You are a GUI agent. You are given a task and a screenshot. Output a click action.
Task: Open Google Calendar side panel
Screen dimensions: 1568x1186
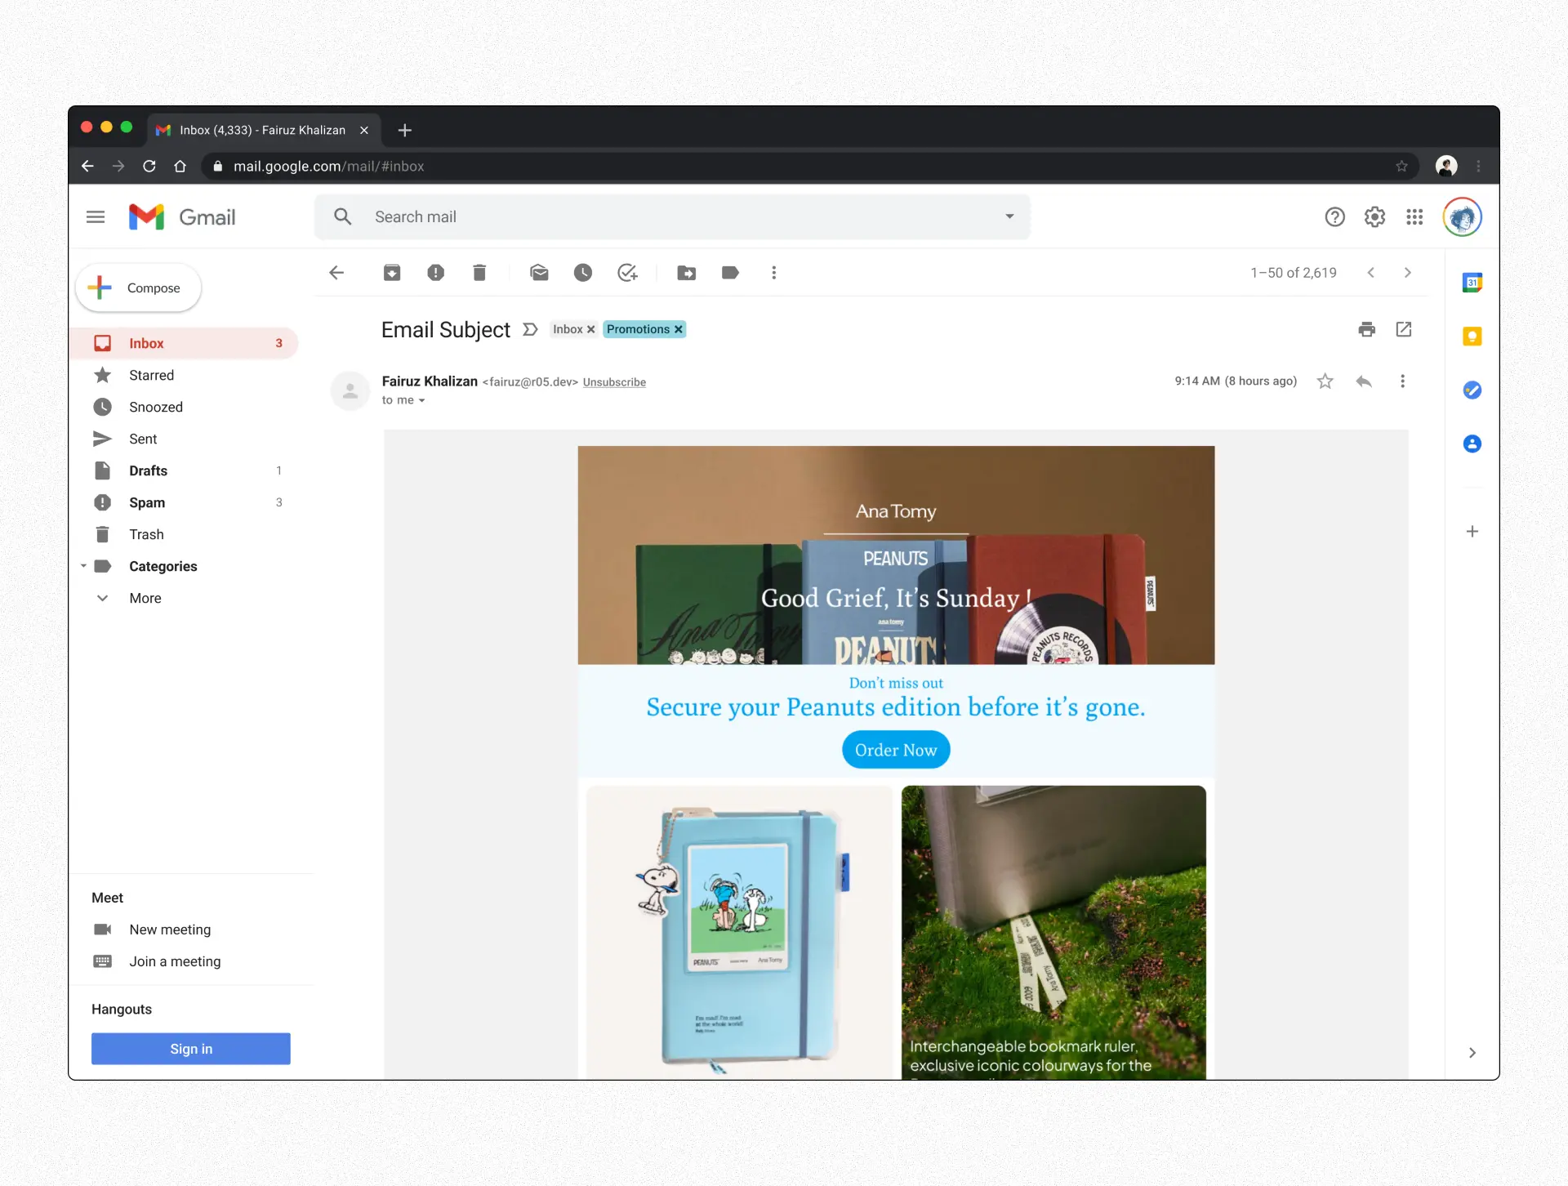pyautogui.click(x=1472, y=283)
